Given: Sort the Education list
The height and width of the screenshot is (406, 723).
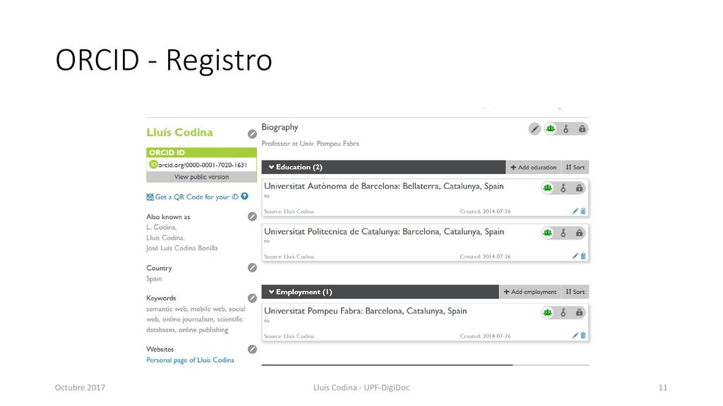Looking at the screenshot, I should click(x=575, y=167).
